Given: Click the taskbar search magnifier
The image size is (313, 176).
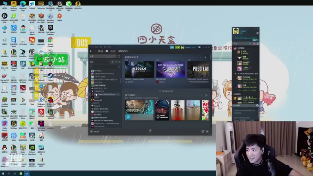Looking at the screenshot, I should coord(9,174).
